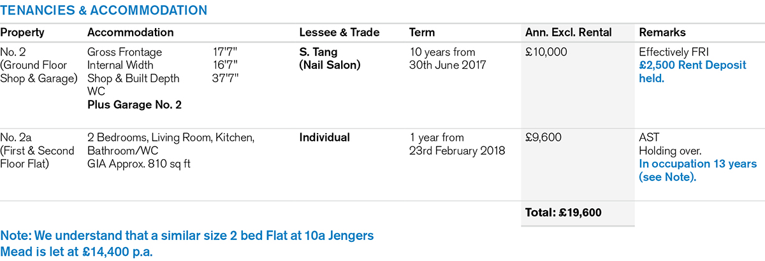The height and width of the screenshot is (261, 765).
Task: Click the In occupation 13 years note
Action: tap(697, 170)
